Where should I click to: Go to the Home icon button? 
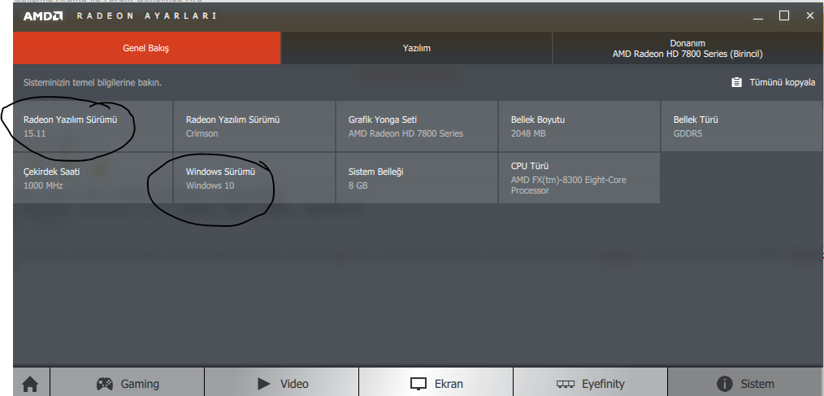point(31,382)
